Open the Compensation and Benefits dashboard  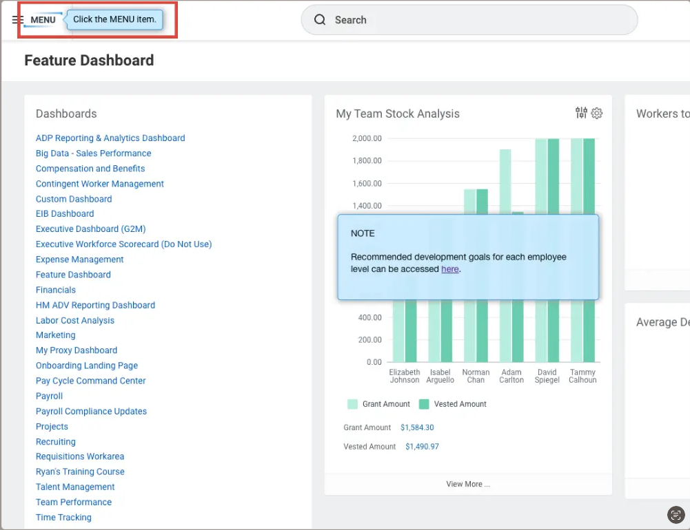click(90, 169)
